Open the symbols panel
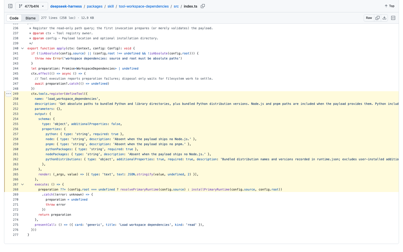The width and height of the screenshot is (403, 252). [x=393, y=18]
